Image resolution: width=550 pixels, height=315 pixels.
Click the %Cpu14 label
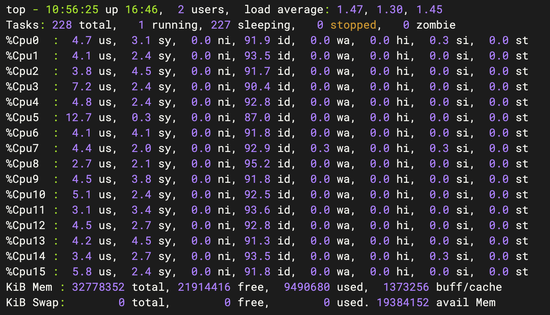[26, 256]
